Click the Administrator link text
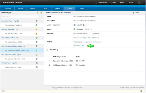Image resolution: width=146 pixels, height=93 pixels. coord(102,2)
